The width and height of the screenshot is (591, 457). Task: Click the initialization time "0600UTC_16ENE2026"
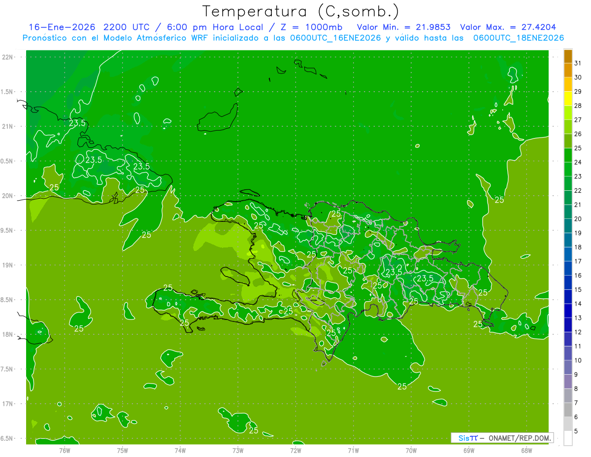click(335, 38)
